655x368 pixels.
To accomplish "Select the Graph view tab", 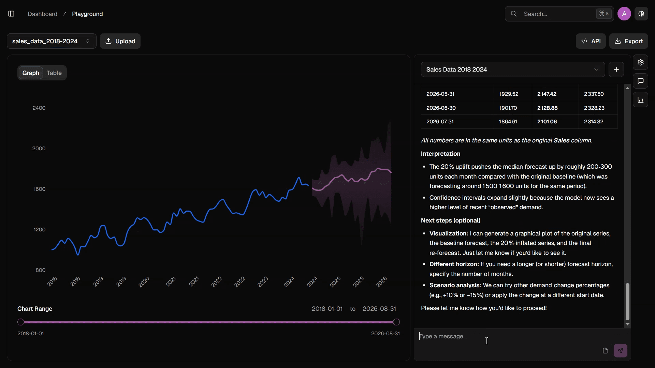I will [x=31, y=73].
